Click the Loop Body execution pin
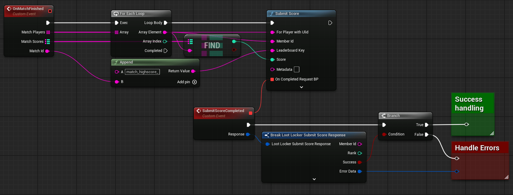Screen dimensions: 513x195 tap(166, 23)
